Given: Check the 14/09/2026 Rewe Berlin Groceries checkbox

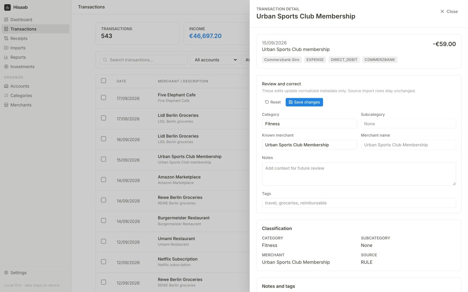Looking at the screenshot, I should coord(103,200).
